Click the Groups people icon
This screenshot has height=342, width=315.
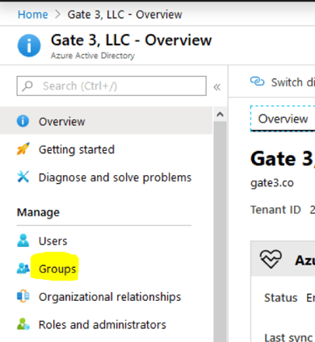tap(23, 269)
